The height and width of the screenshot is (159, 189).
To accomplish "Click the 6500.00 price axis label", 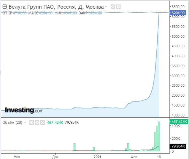I will pos(178,7).
